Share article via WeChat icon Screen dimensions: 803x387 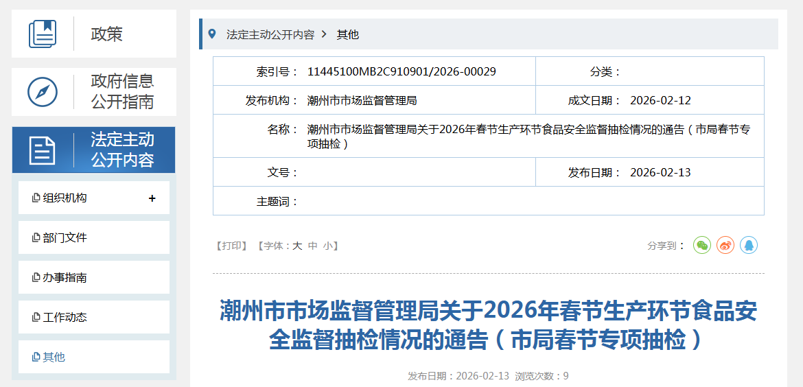coord(701,245)
